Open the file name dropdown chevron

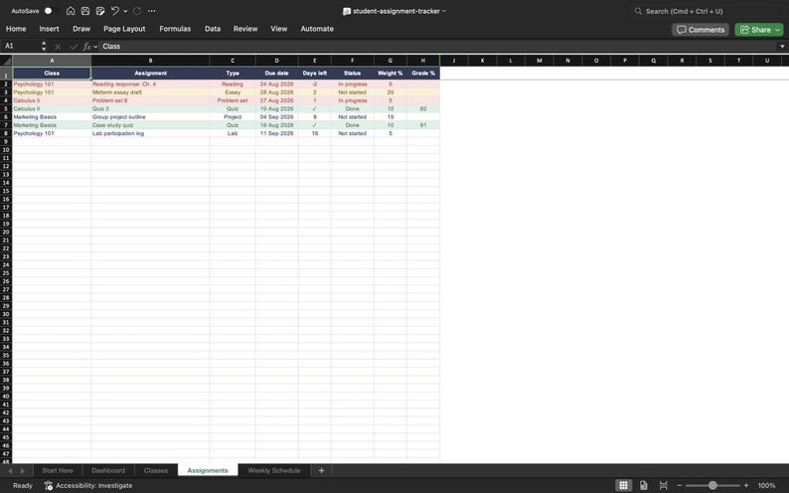(x=444, y=11)
